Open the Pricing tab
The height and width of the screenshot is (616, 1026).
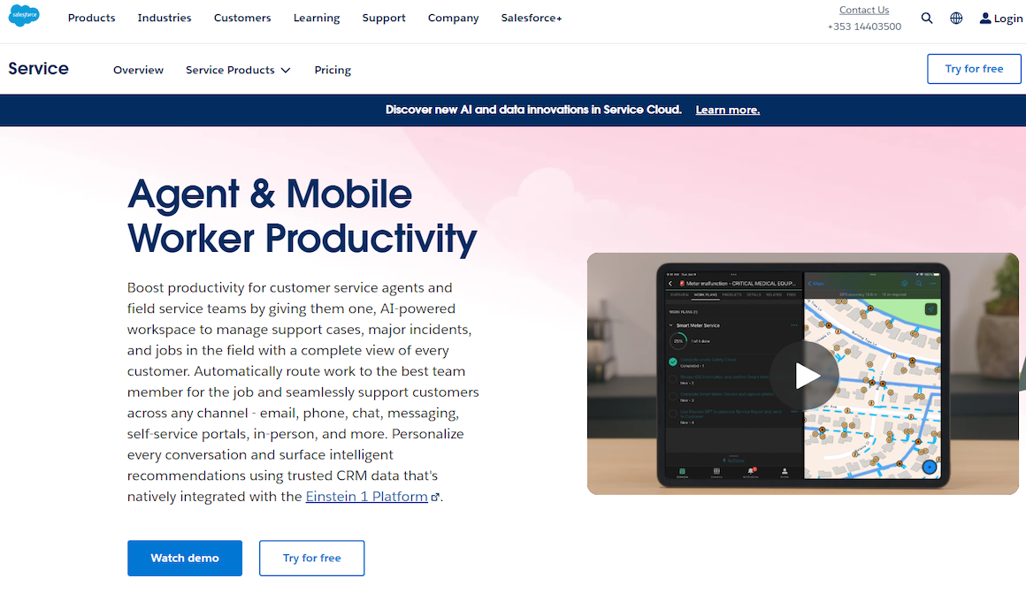(333, 70)
